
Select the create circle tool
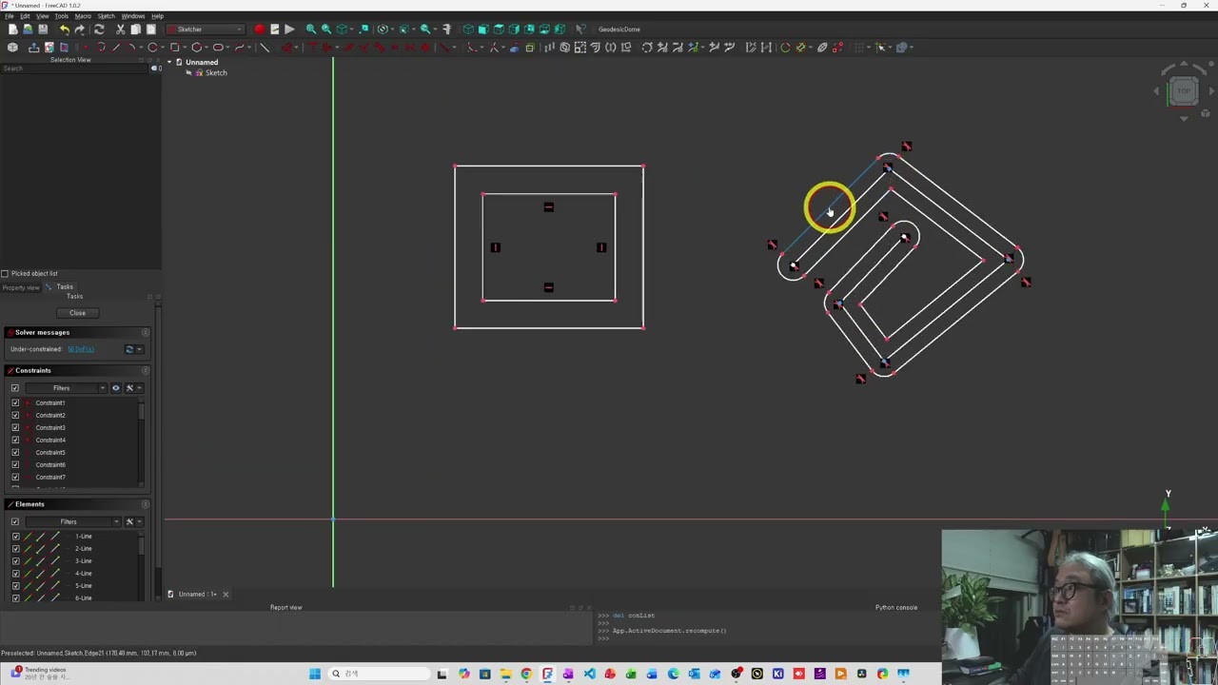[152, 47]
